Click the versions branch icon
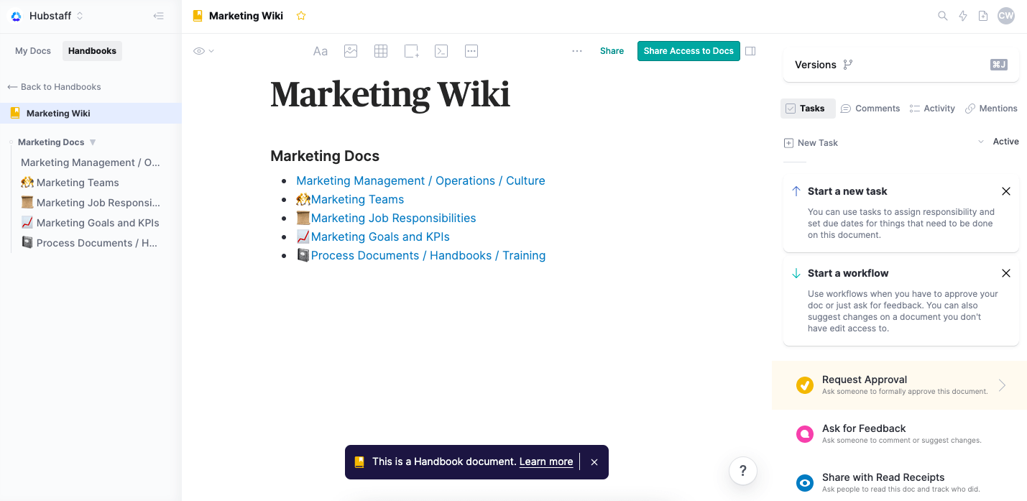This screenshot has height=501, width=1027. click(x=848, y=65)
